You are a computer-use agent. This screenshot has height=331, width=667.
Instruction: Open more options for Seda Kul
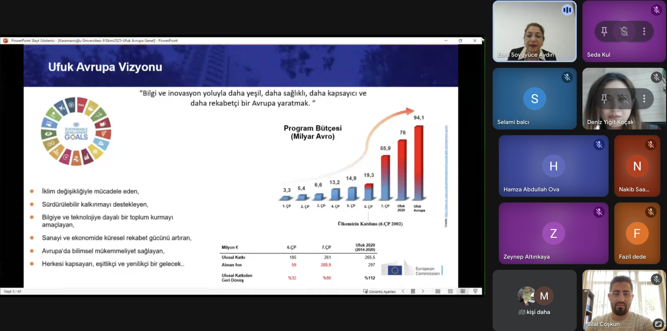click(x=644, y=31)
